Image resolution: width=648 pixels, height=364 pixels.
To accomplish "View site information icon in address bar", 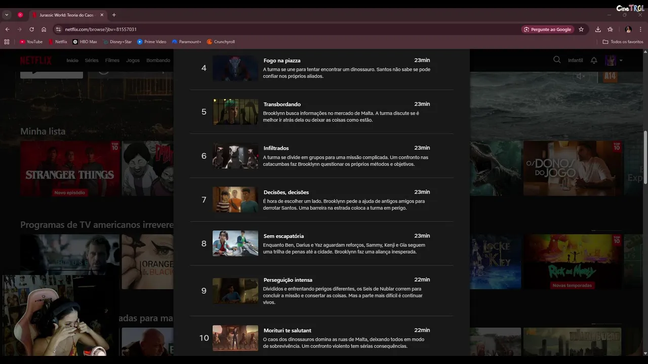I will click(58, 29).
